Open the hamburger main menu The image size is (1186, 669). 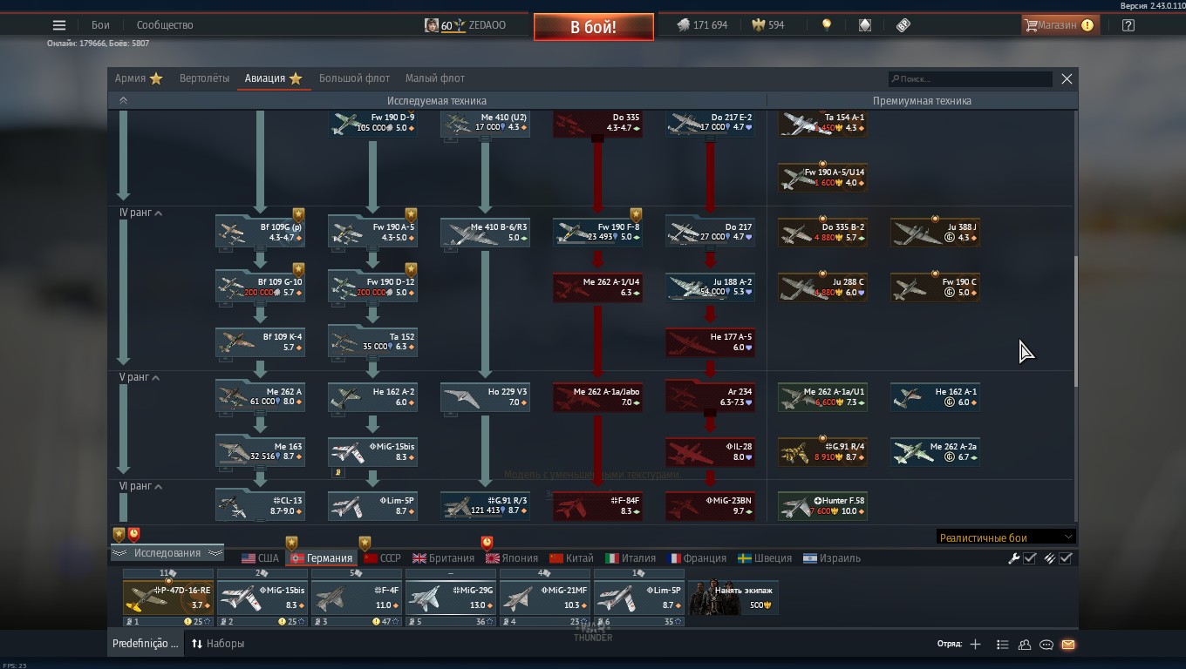[x=59, y=25]
